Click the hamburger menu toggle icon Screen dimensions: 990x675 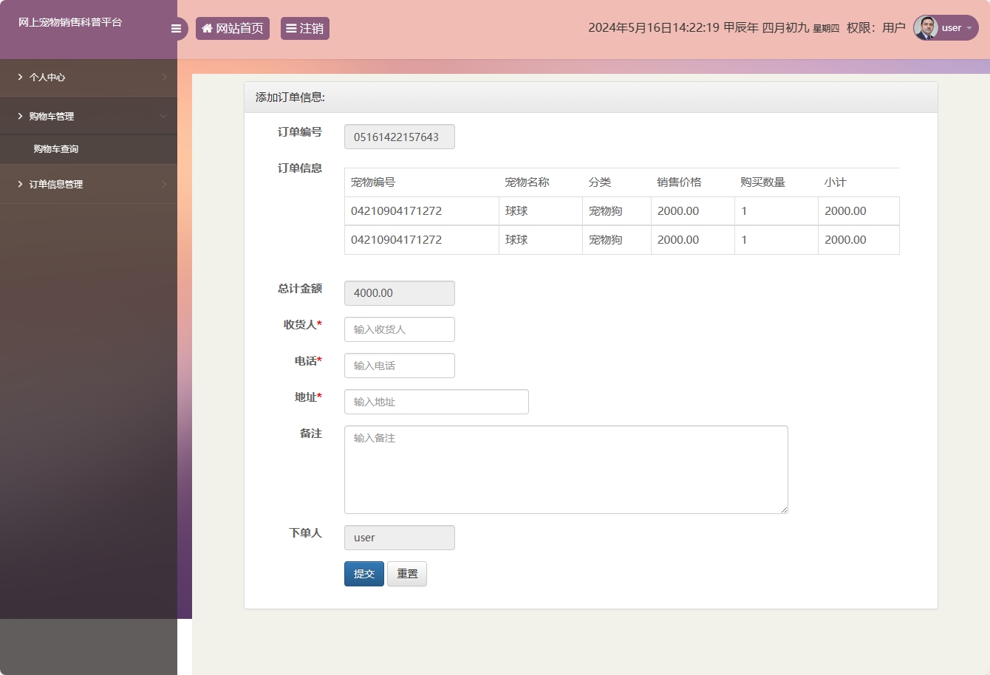coord(176,28)
